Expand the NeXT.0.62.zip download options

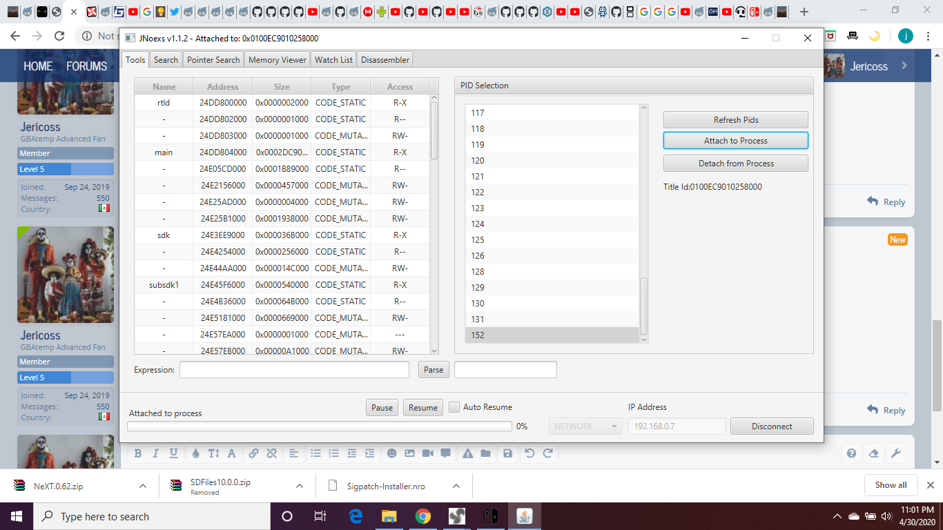[x=143, y=486]
